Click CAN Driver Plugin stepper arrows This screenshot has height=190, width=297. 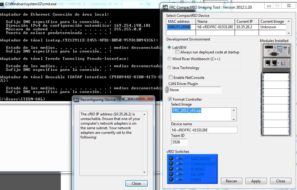click(x=166, y=90)
